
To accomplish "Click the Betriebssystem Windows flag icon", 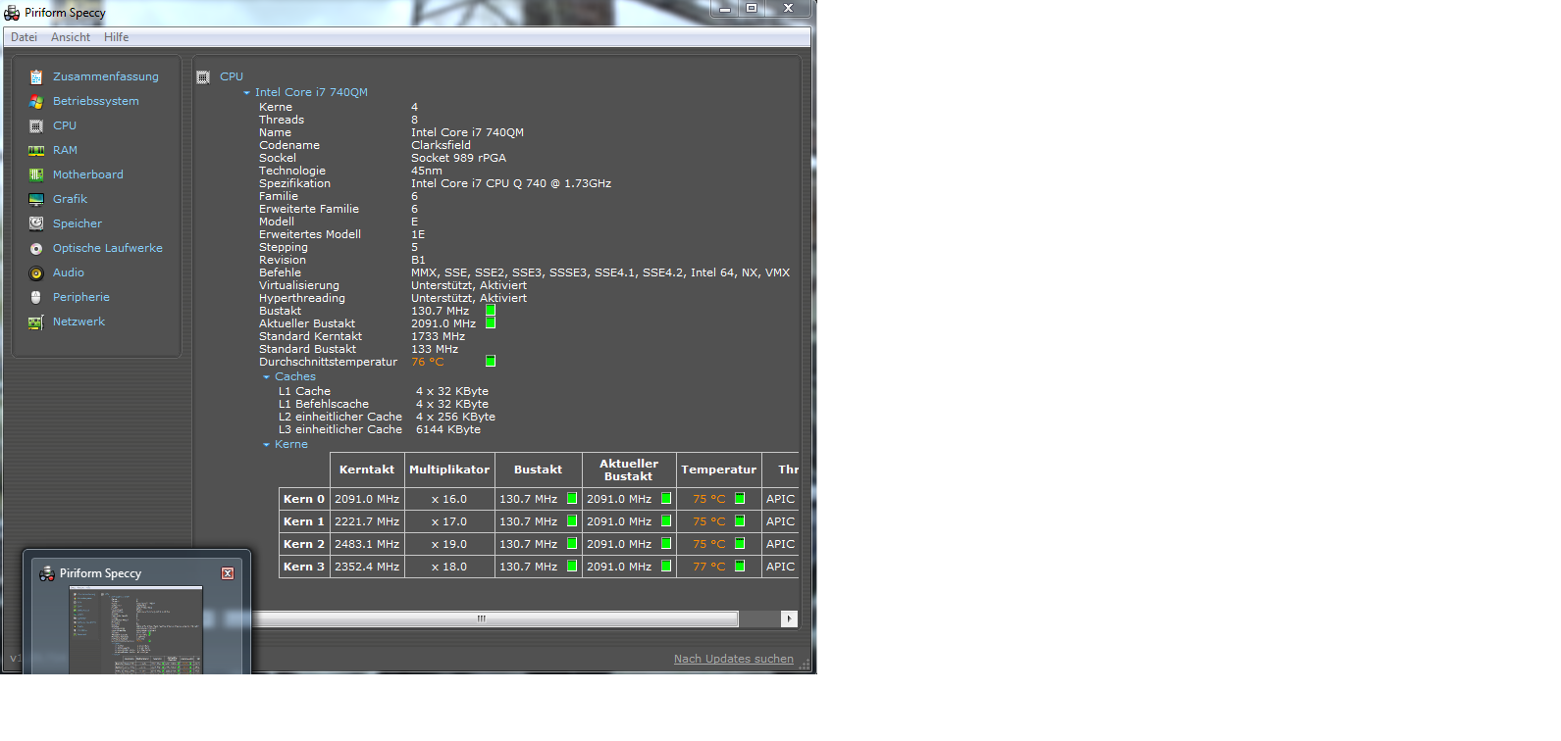I will click(36, 101).
